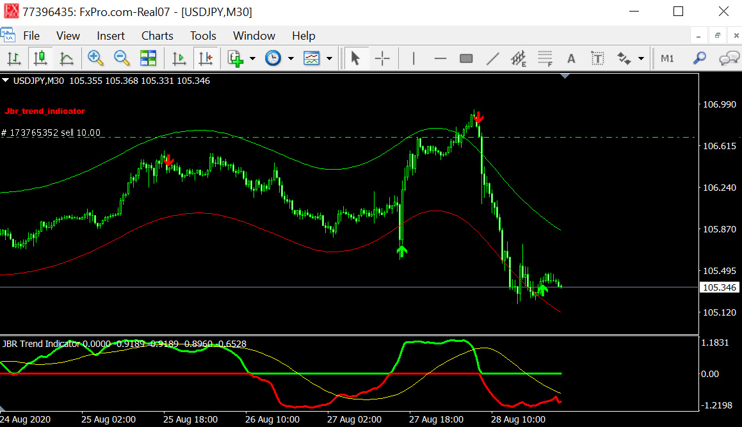Click the current price 105.346 label
The height and width of the screenshot is (427, 742).
(x=719, y=287)
